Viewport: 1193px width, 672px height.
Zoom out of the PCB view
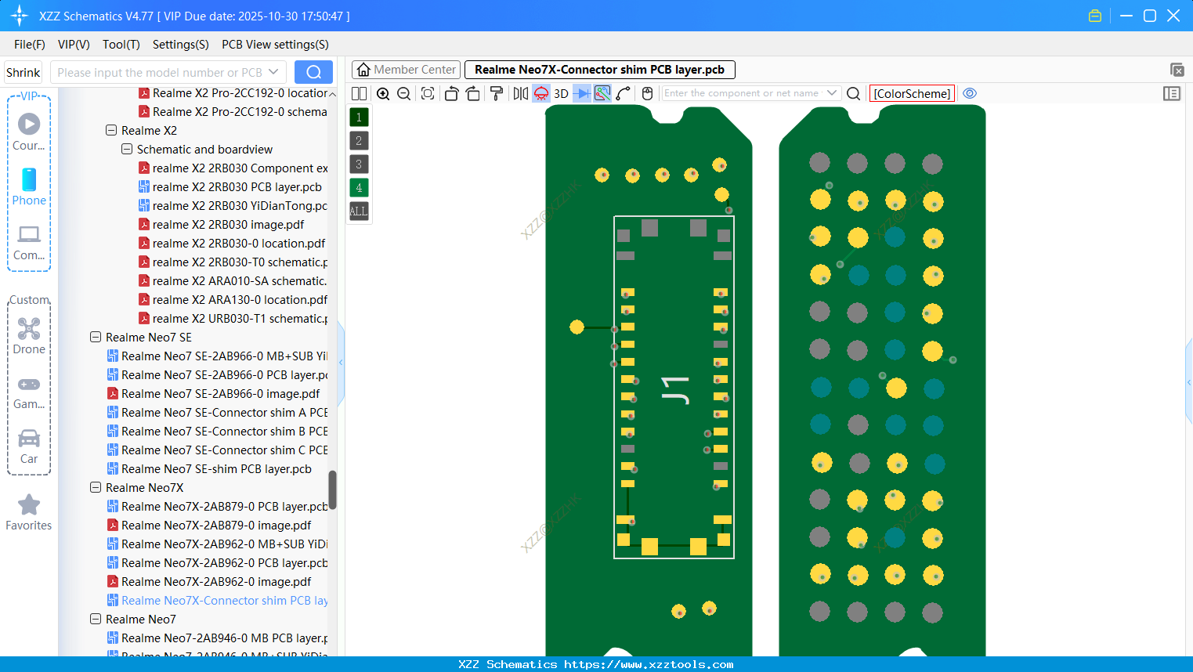pos(404,93)
